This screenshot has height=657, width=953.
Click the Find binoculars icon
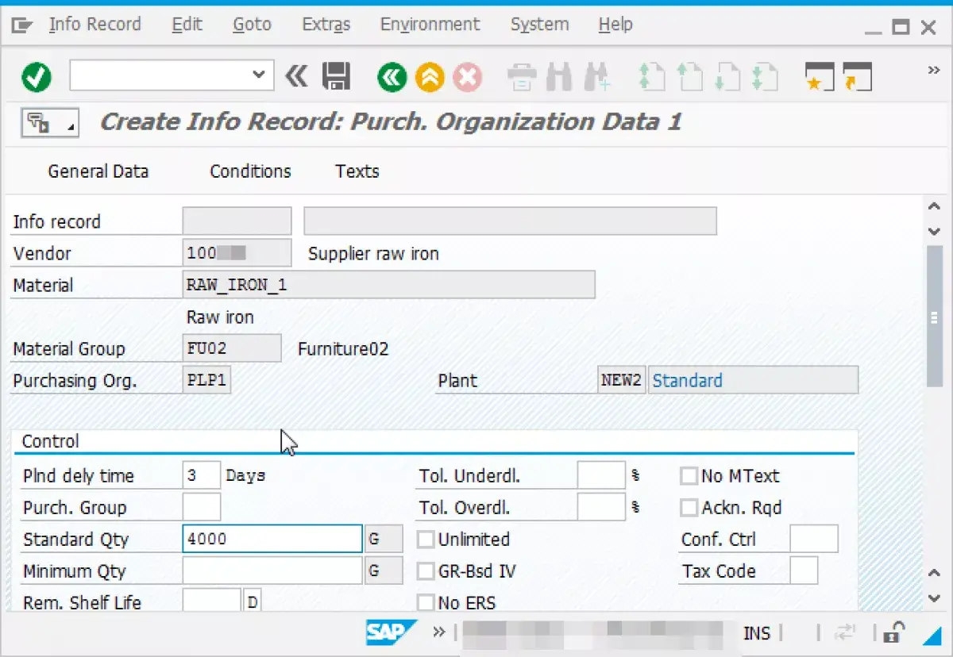pos(560,76)
